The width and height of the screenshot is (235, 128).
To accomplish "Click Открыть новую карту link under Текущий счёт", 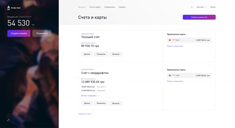I will (x=175, y=46).
